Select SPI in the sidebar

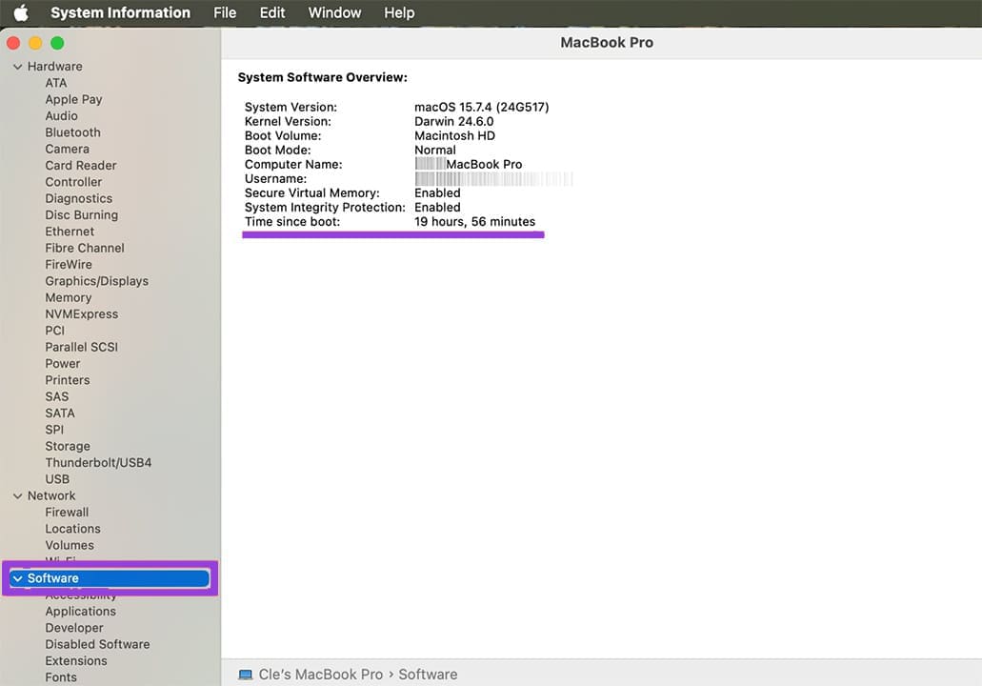coord(54,430)
